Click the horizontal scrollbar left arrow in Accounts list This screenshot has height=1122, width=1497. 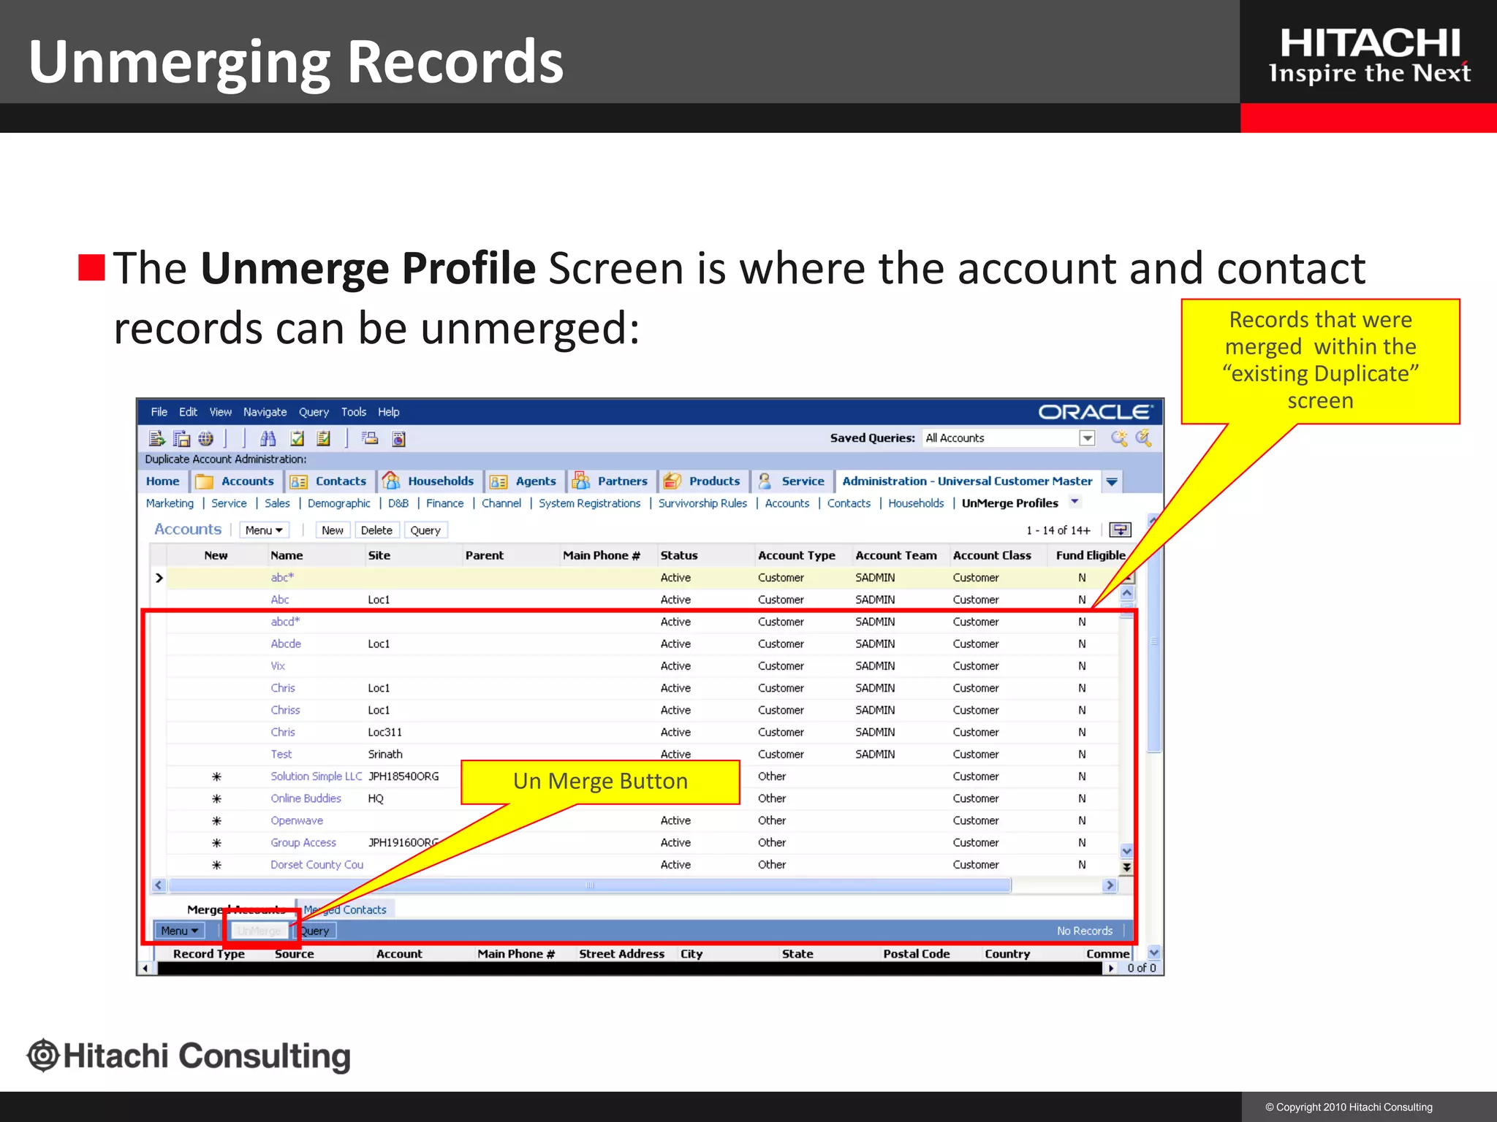point(159,885)
